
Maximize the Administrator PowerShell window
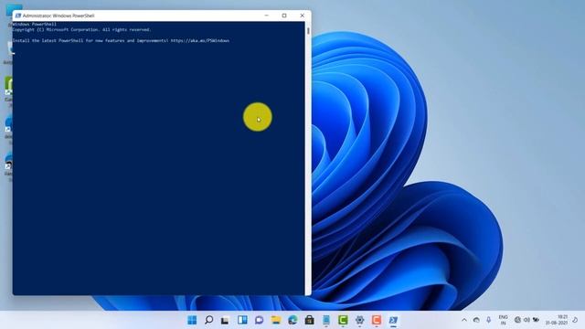[284, 16]
